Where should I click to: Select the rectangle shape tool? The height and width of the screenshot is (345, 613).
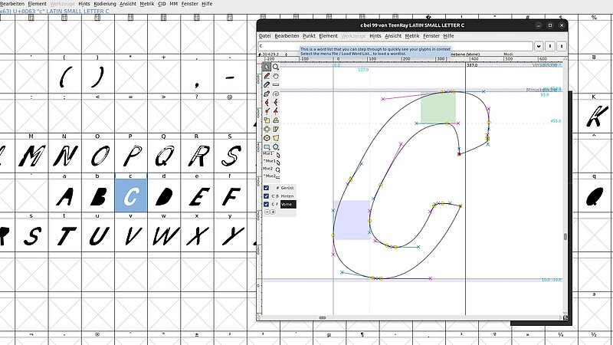click(x=267, y=146)
